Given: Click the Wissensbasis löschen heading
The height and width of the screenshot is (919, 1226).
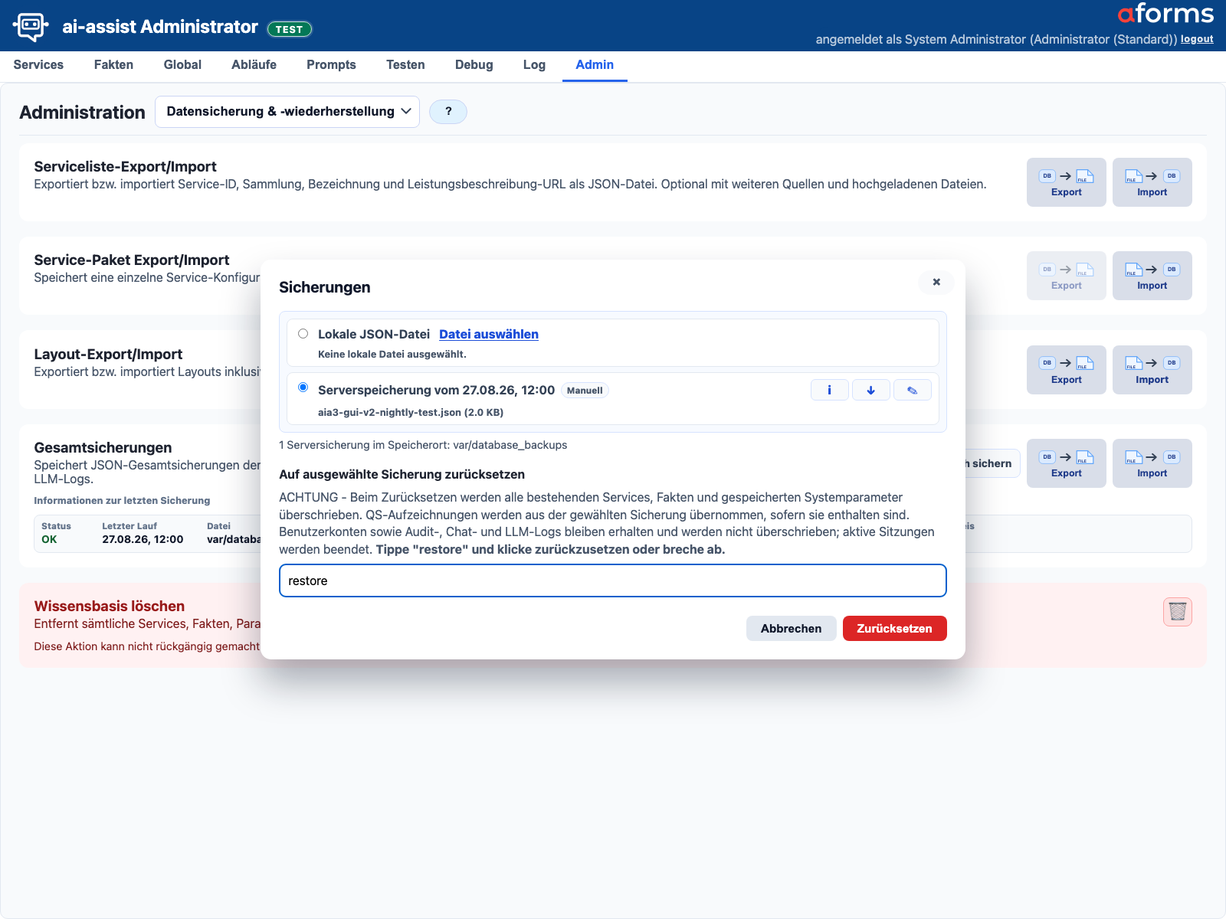Looking at the screenshot, I should [x=110, y=606].
